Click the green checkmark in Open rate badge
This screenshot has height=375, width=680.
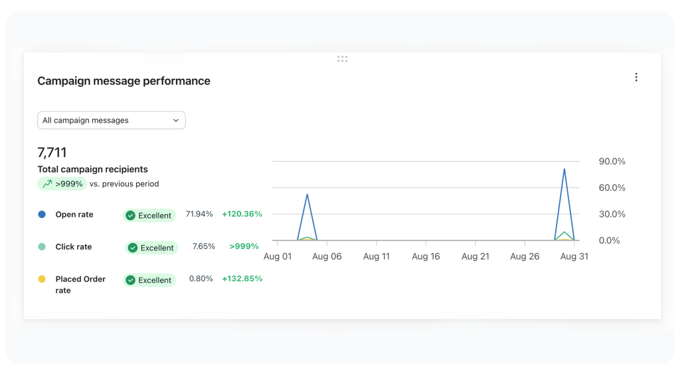click(131, 215)
